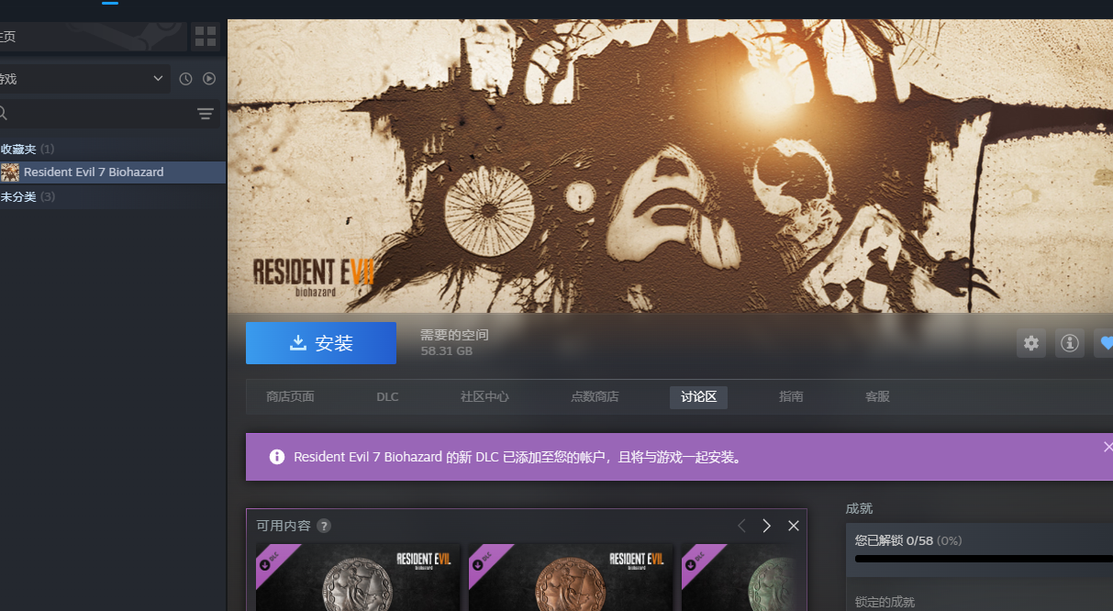The height and width of the screenshot is (611, 1113).
Task: Open help icon next to 可用内容
Action: 324,526
